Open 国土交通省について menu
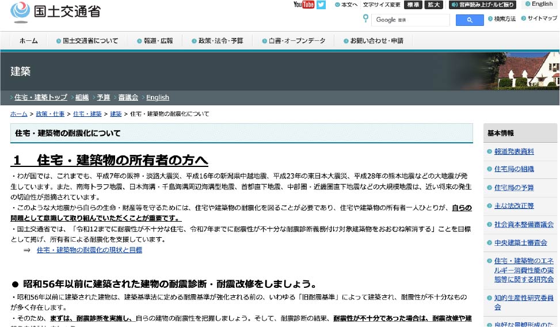 tap(87, 41)
